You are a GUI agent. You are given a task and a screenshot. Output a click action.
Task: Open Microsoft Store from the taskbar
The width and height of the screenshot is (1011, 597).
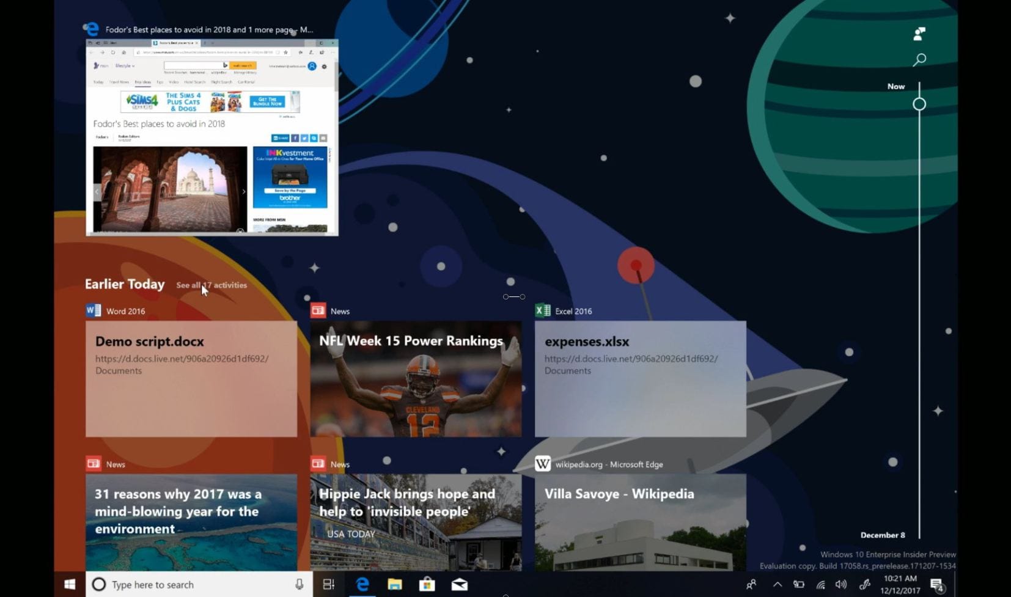pyautogui.click(x=427, y=584)
